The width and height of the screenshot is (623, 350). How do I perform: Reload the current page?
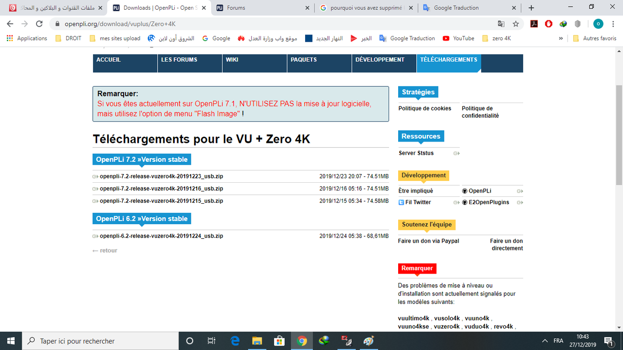[x=40, y=24]
